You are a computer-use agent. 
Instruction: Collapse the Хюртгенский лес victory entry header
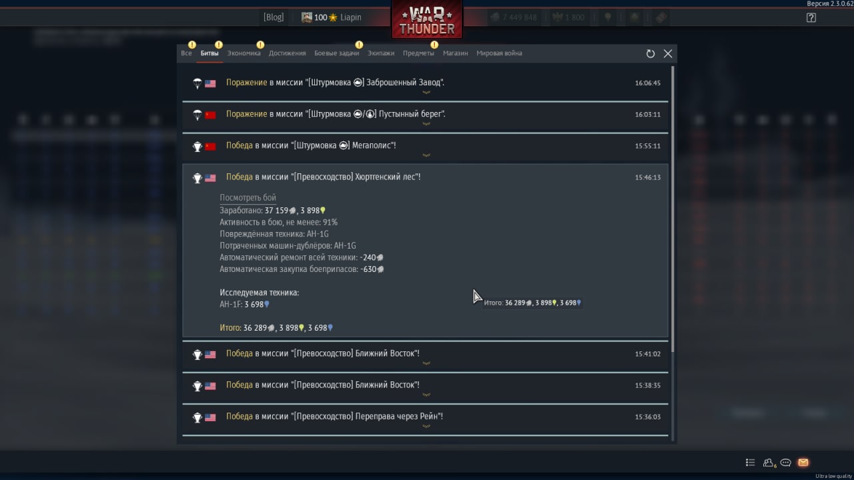[425, 177]
